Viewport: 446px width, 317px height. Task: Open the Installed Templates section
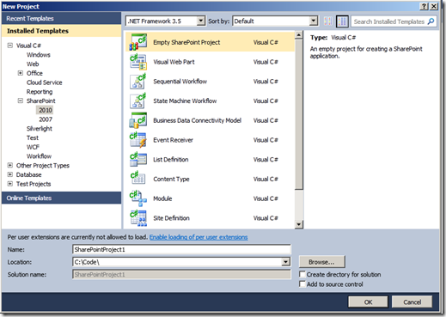(x=61, y=31)
